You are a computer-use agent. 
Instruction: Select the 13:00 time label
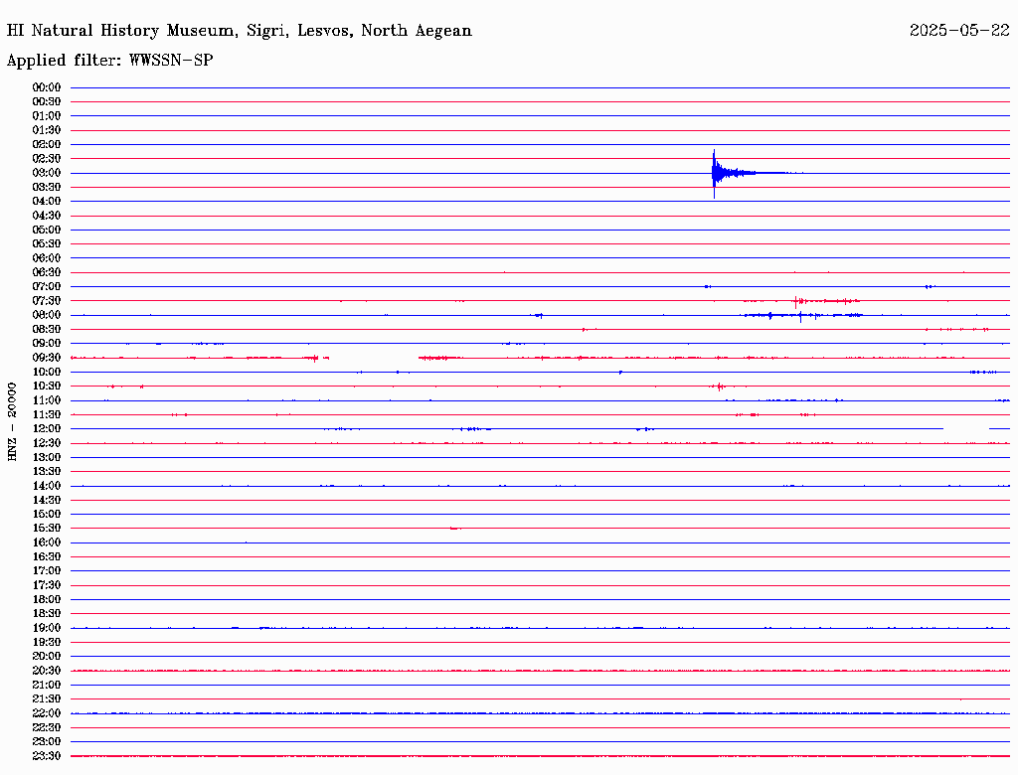(47, 458)
